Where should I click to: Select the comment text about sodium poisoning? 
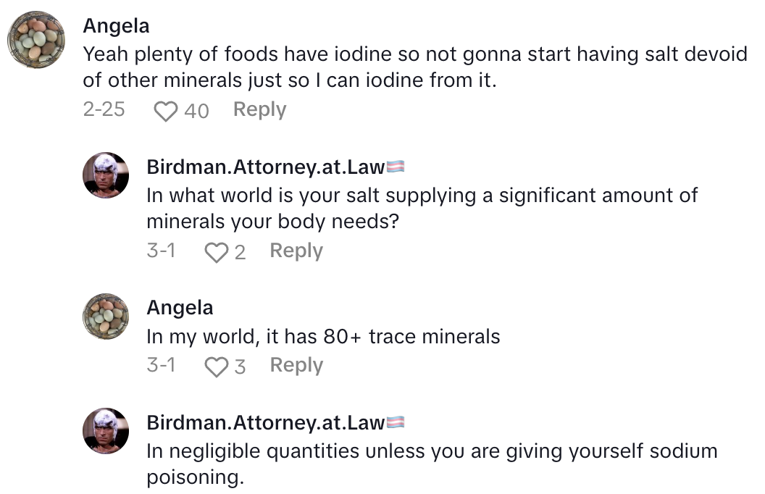pos(431,464)
